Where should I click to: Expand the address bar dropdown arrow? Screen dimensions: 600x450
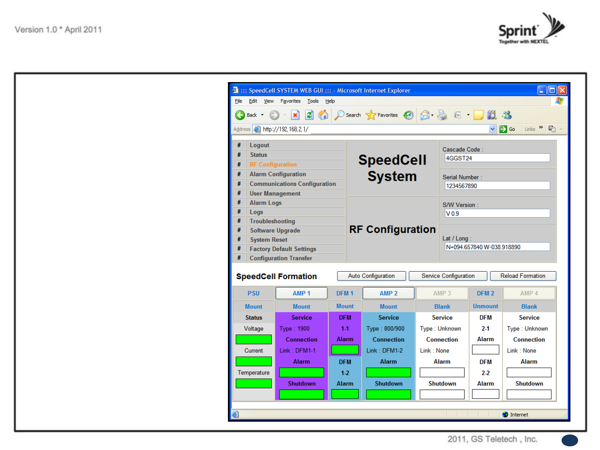tap(492, 129)
